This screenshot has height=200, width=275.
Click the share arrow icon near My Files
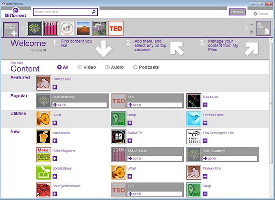(x=252, y=25)
